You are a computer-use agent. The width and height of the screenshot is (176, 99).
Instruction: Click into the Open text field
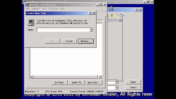63,30
